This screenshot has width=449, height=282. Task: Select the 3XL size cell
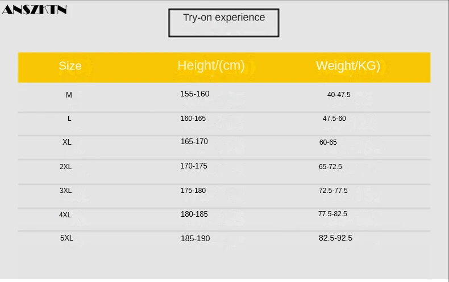(66, 191)
